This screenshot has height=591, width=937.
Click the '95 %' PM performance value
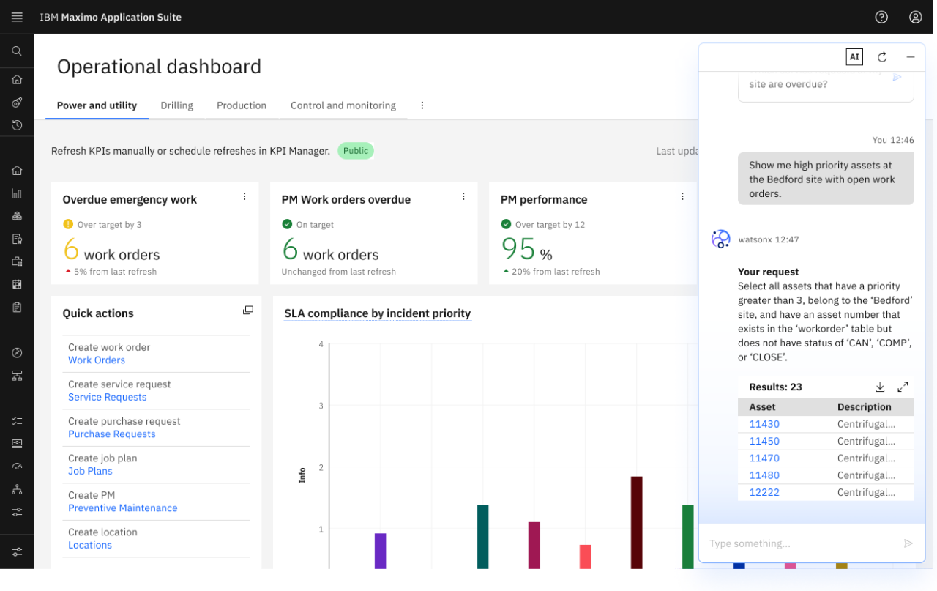tap(526, 250)
